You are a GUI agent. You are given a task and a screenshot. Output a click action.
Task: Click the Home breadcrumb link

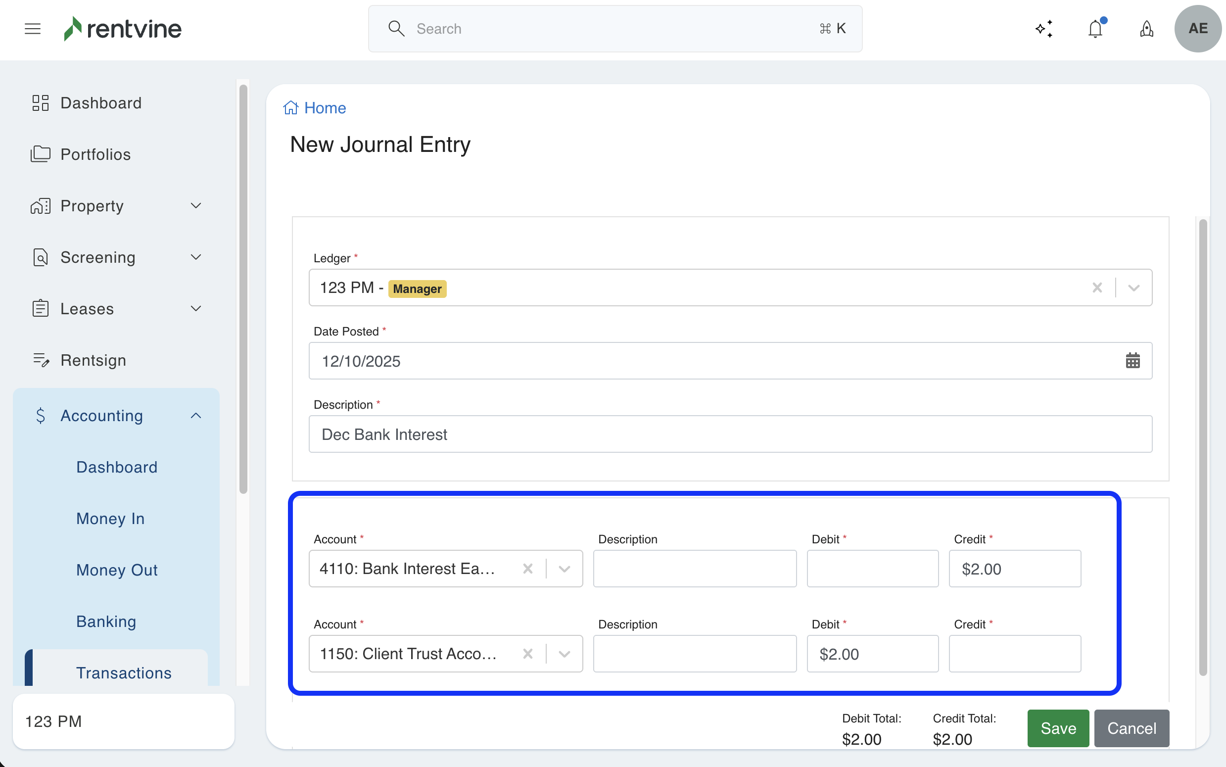pos(325,108)
